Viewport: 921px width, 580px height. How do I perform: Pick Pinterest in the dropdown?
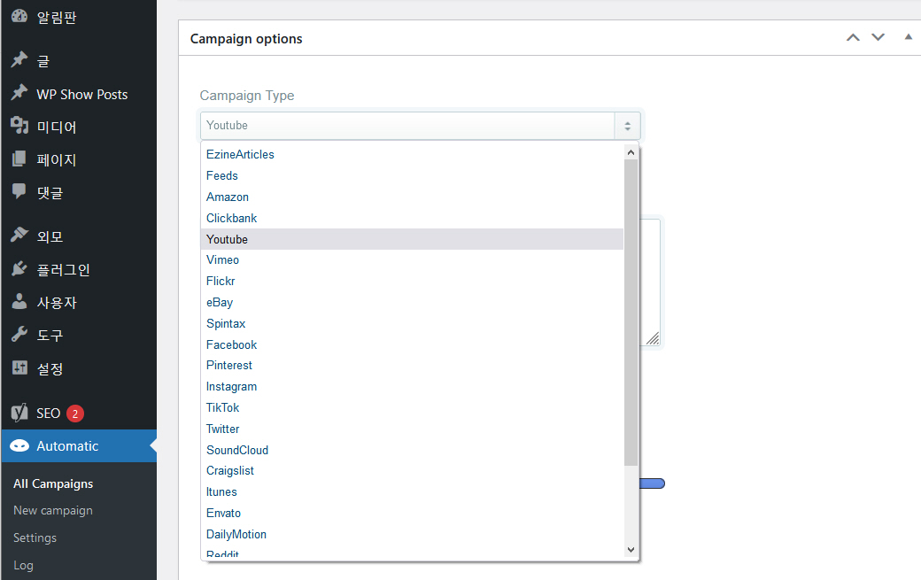pyautogui.click(x=412, y=365)
